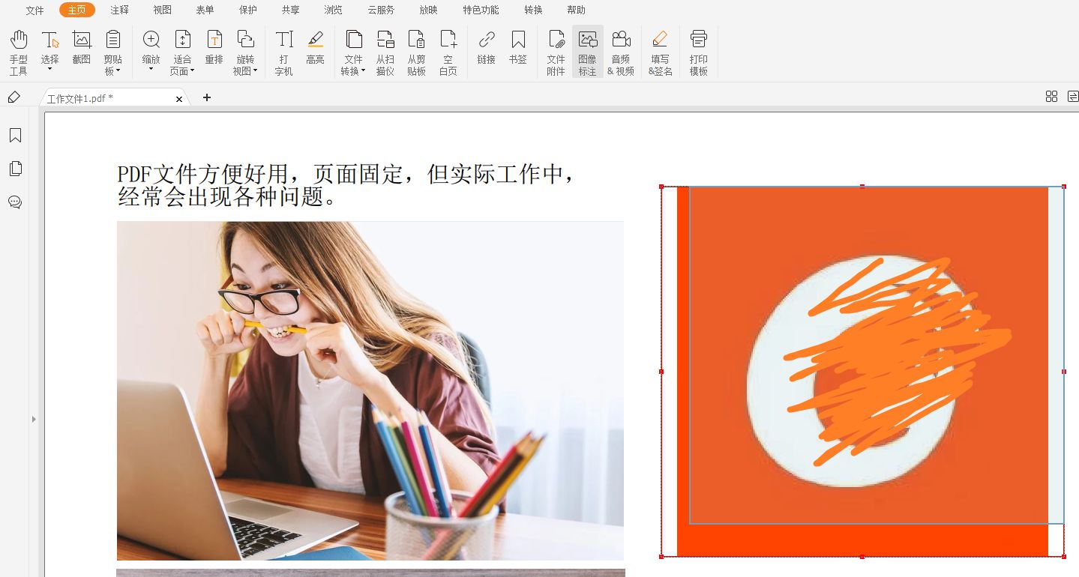Screen dimensions: 1079x577
Task: Select the 手型工具 (Hand tool)
Action: click(18, 51)
